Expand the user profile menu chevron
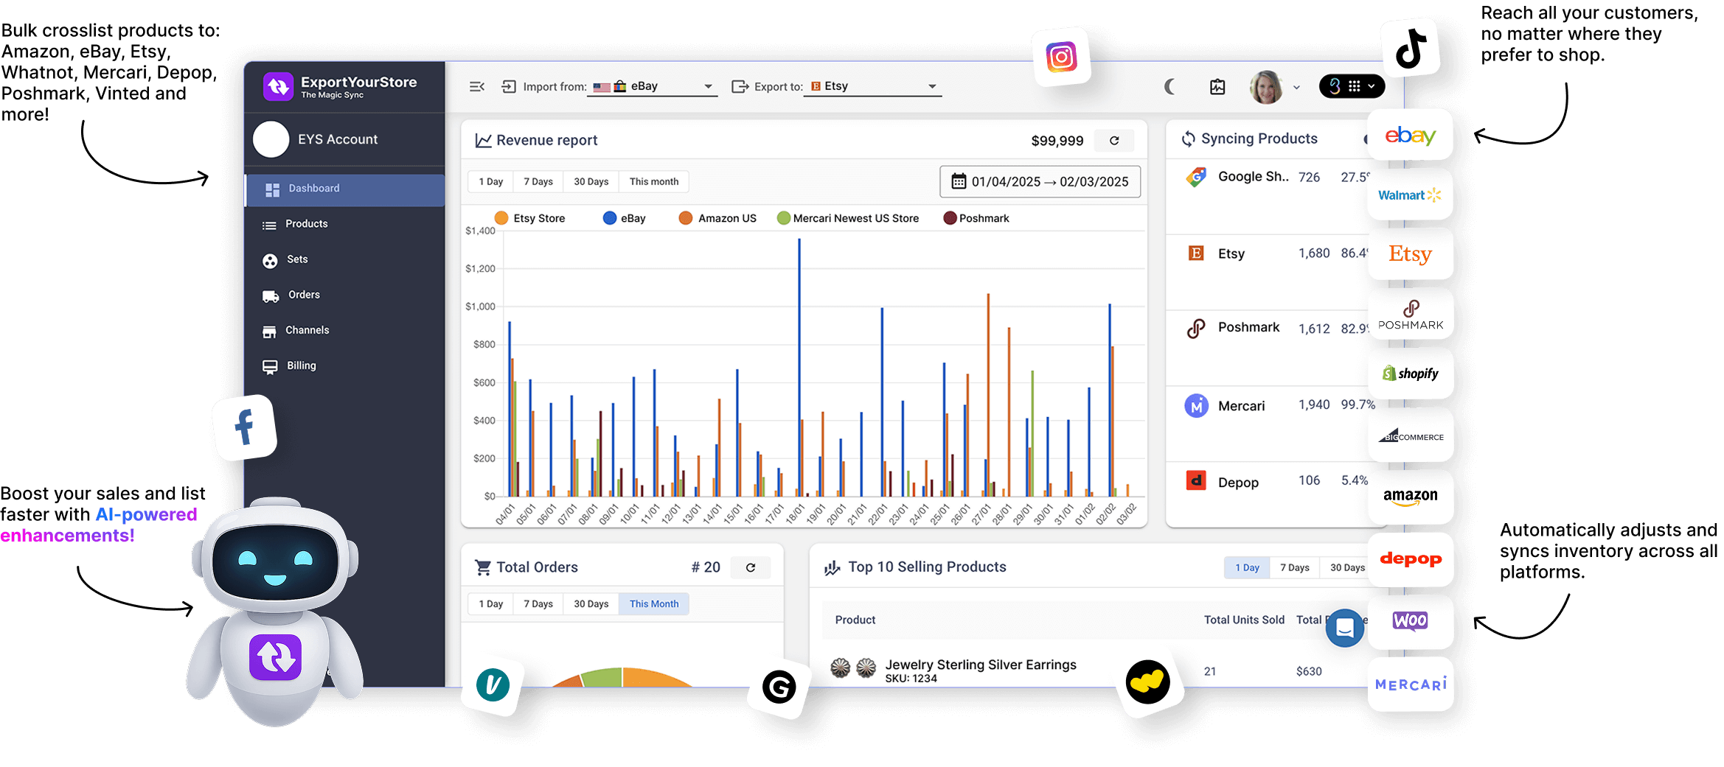This screenshot has height=767, width=1724. click(1296, 87)
